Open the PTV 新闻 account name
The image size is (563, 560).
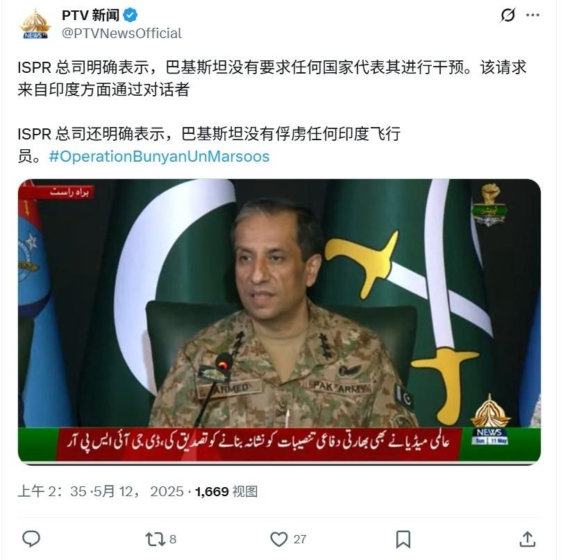(90, 15)
